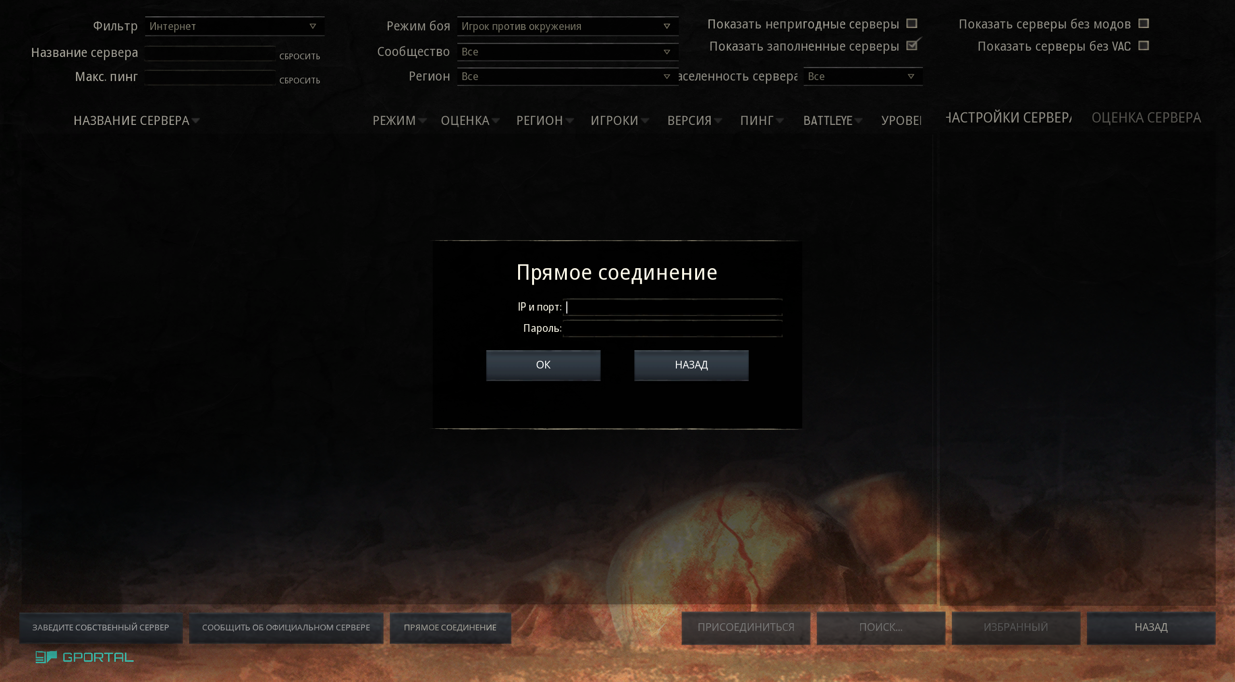The width and height of the screenshot is (1235, 682).
Task: Enable Показать серверы без VAC checkbox
Action: click(x=1143, y=45)
